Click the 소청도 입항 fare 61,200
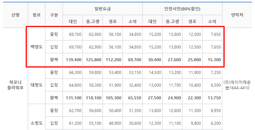Image resolution: width=255 pixels, height=130 pixels. click(x=75, y=123)
